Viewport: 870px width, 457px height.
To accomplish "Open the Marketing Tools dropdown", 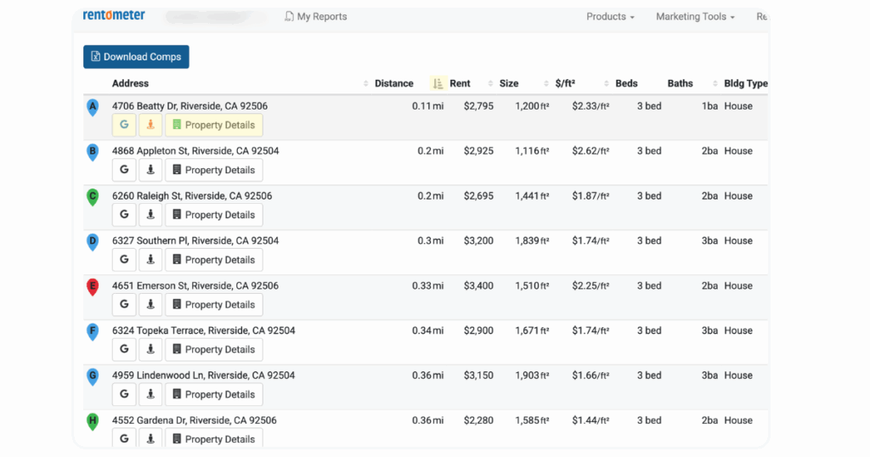I will [695, 17].
